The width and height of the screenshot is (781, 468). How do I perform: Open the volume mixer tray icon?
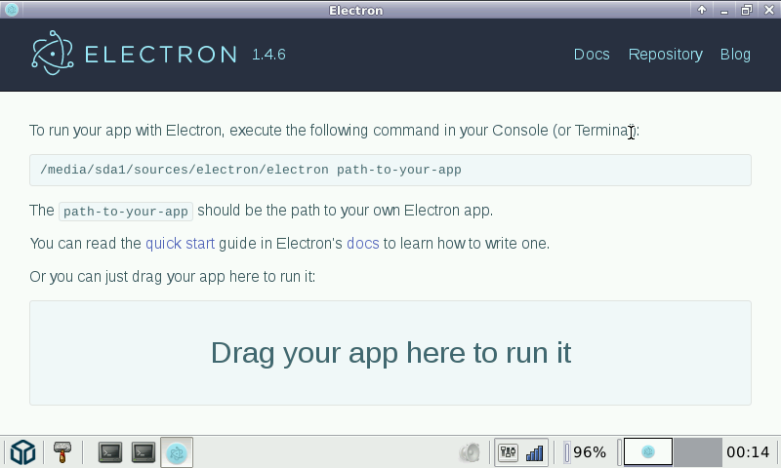point(508,452)
